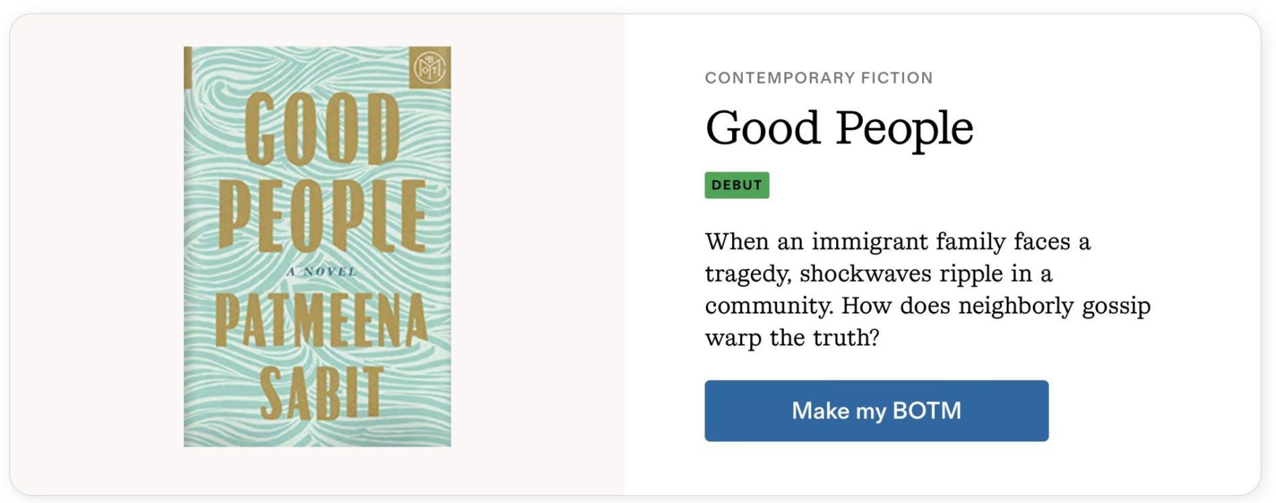Click SABIT surname on the book cover

pyautogui.click(x=321, y=392)
